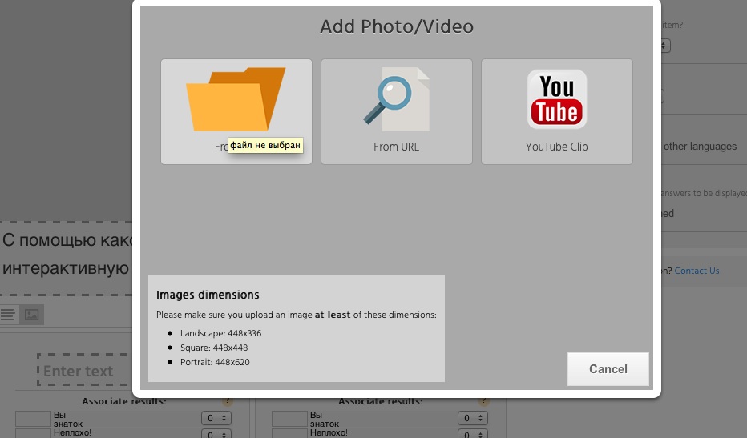The width and height of the screenshot is (747, 438).
Task: Click box beside right Вы знаток
Action: (289, 419)
